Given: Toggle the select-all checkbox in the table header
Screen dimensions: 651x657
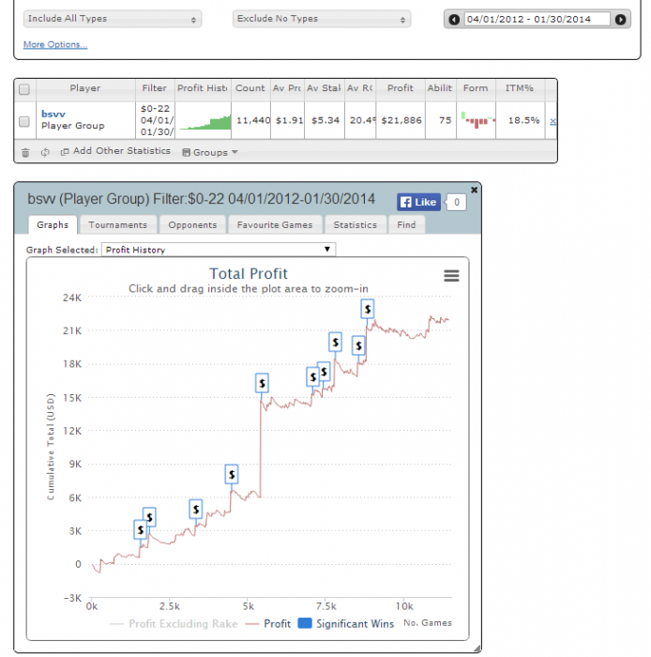Looking at the screenshot, I should tap(24, 89).
